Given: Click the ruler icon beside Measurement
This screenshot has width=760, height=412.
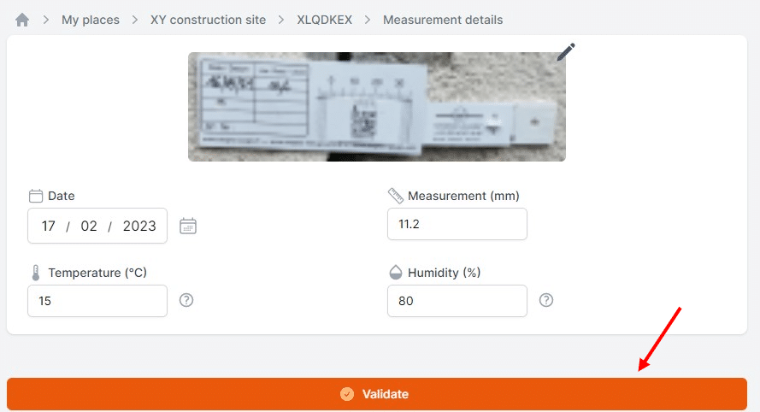Looking at the screenshot, I should click(396, 196).
